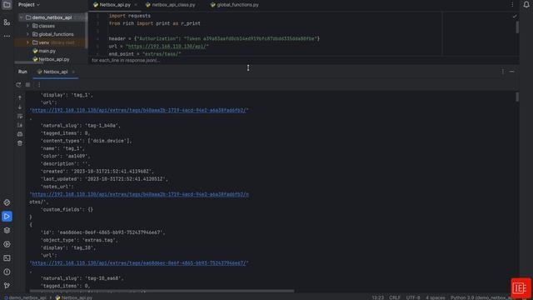Jump up the stack trace arrow
533x300 pixels.
pos(20,98)
